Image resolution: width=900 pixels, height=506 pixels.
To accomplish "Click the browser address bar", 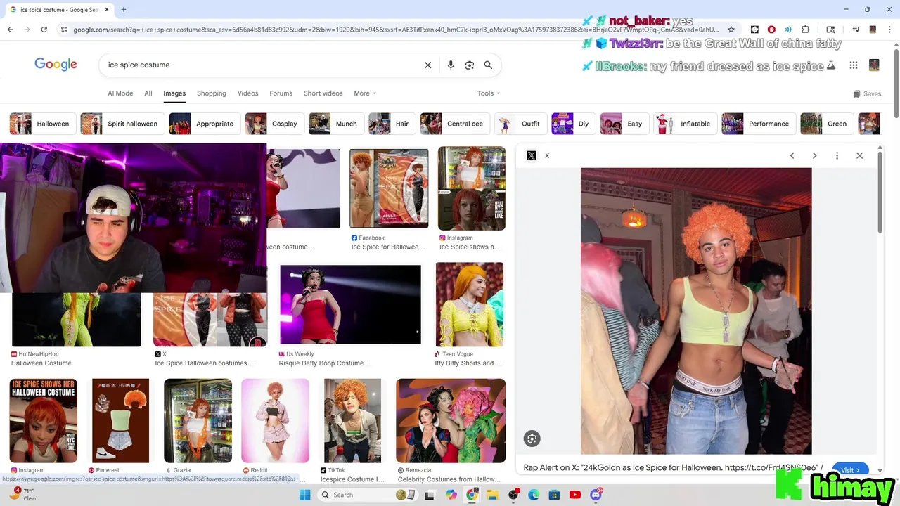I will click(x=396, y=30).
